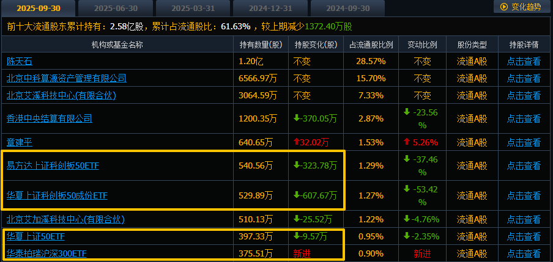Click 点击查看 in the 陈天石 row
The width and height of the screenshot is (553, 262).
pyautogui.click(x=524, y=61)
